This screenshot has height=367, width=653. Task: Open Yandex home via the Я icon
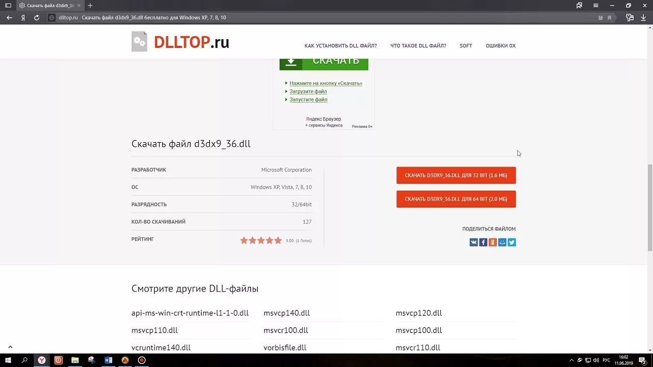[23, 17]
